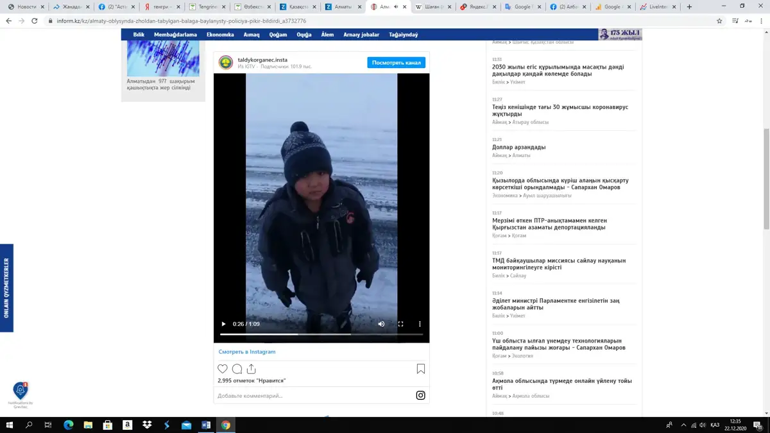Click the "Добавьте комментарий" input field
Screen dimensions: 770x433
point(314,396)
